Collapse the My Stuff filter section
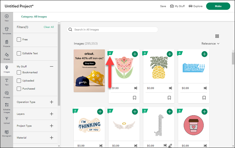The image size is (235, 148). tap(52, 67)
